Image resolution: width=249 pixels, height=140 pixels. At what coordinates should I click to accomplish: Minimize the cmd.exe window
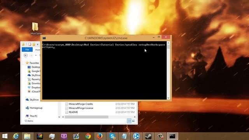click(154, 37)
